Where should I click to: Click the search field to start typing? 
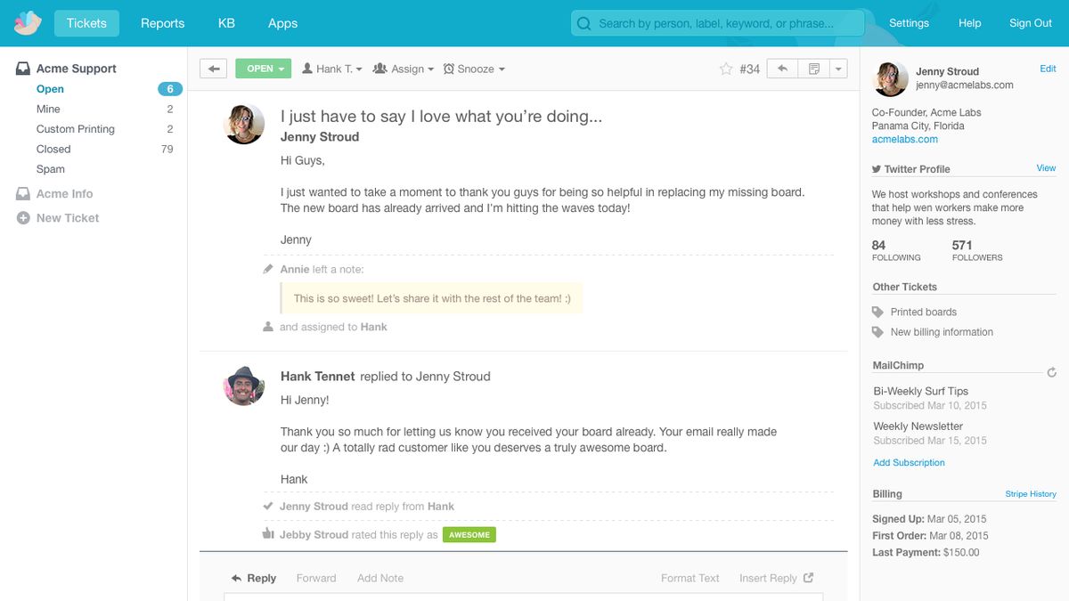click(x=713, y=23)
